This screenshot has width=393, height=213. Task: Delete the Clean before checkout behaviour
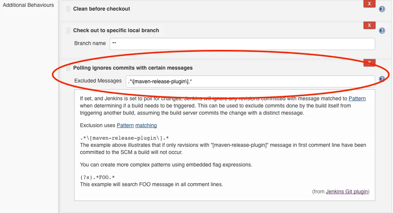pos(369,4)
